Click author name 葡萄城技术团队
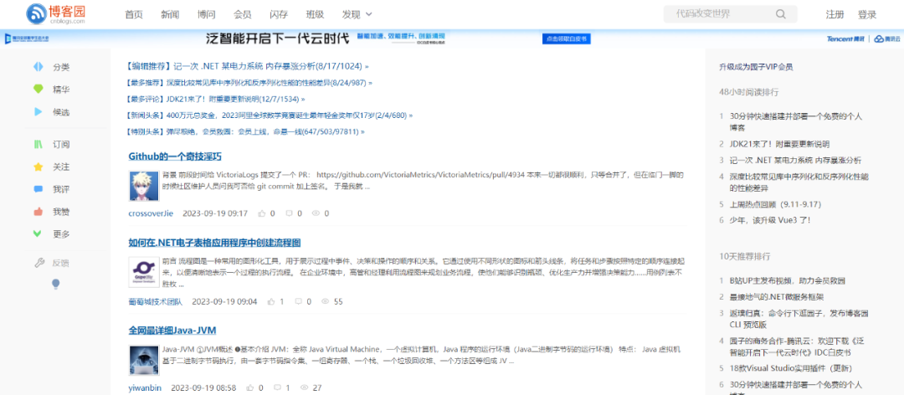Screen dimensions: 904x395 tap(156, 301)
